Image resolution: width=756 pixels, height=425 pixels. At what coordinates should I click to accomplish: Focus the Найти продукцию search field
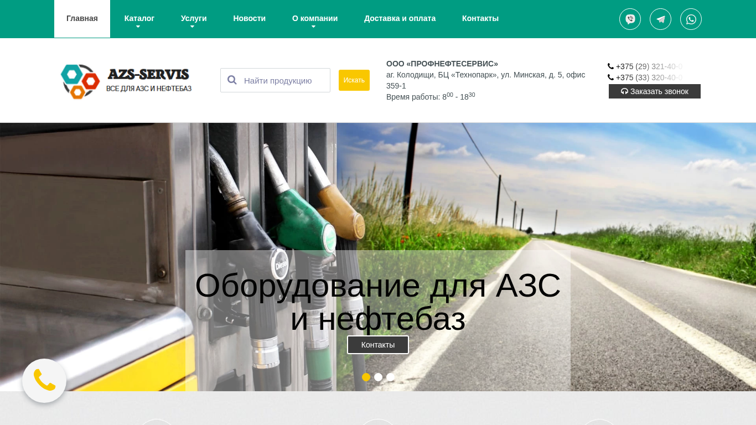coord(275,80)
